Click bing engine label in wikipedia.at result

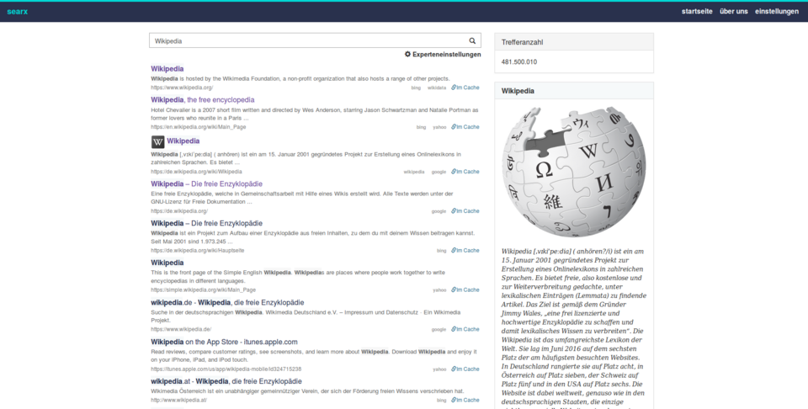[x=441, y=401]
